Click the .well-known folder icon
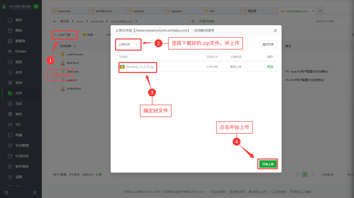The image size is (354, 198). click(x=63, y=54)
